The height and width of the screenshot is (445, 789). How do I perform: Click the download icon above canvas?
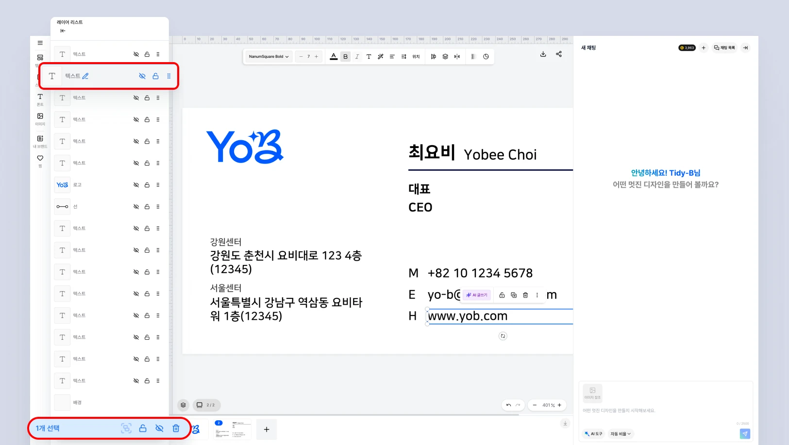point(543,54)
